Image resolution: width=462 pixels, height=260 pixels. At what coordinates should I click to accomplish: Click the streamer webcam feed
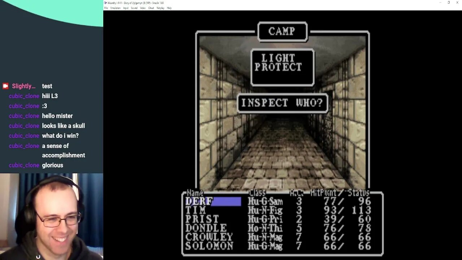pos(52,217)
